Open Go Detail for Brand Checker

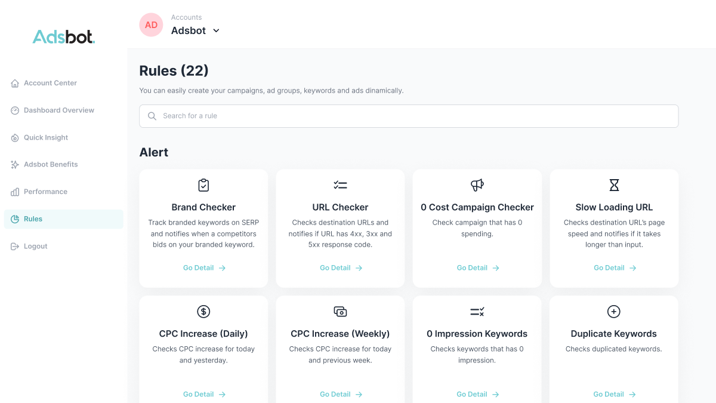tap(204, 268)
